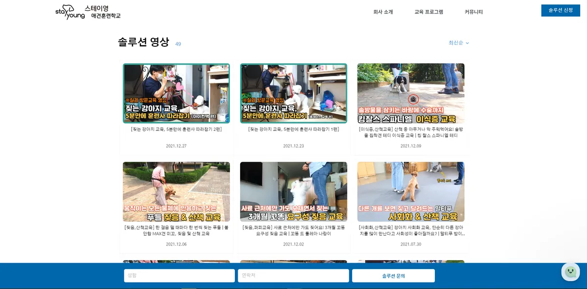Image resolution: width=587 pixels, height=289 pixels.
Task: Click the date 2021.07.30
Action: pyautogui.click(x=411, y=244)
